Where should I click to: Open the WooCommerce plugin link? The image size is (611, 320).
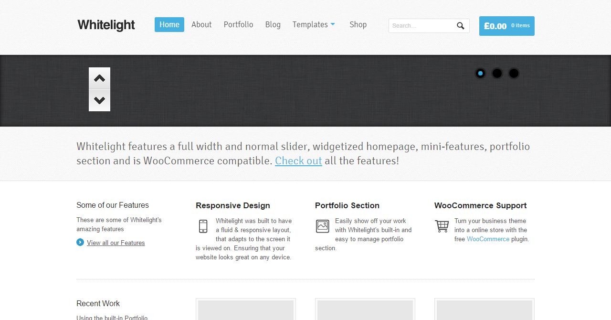click(488, 239)
